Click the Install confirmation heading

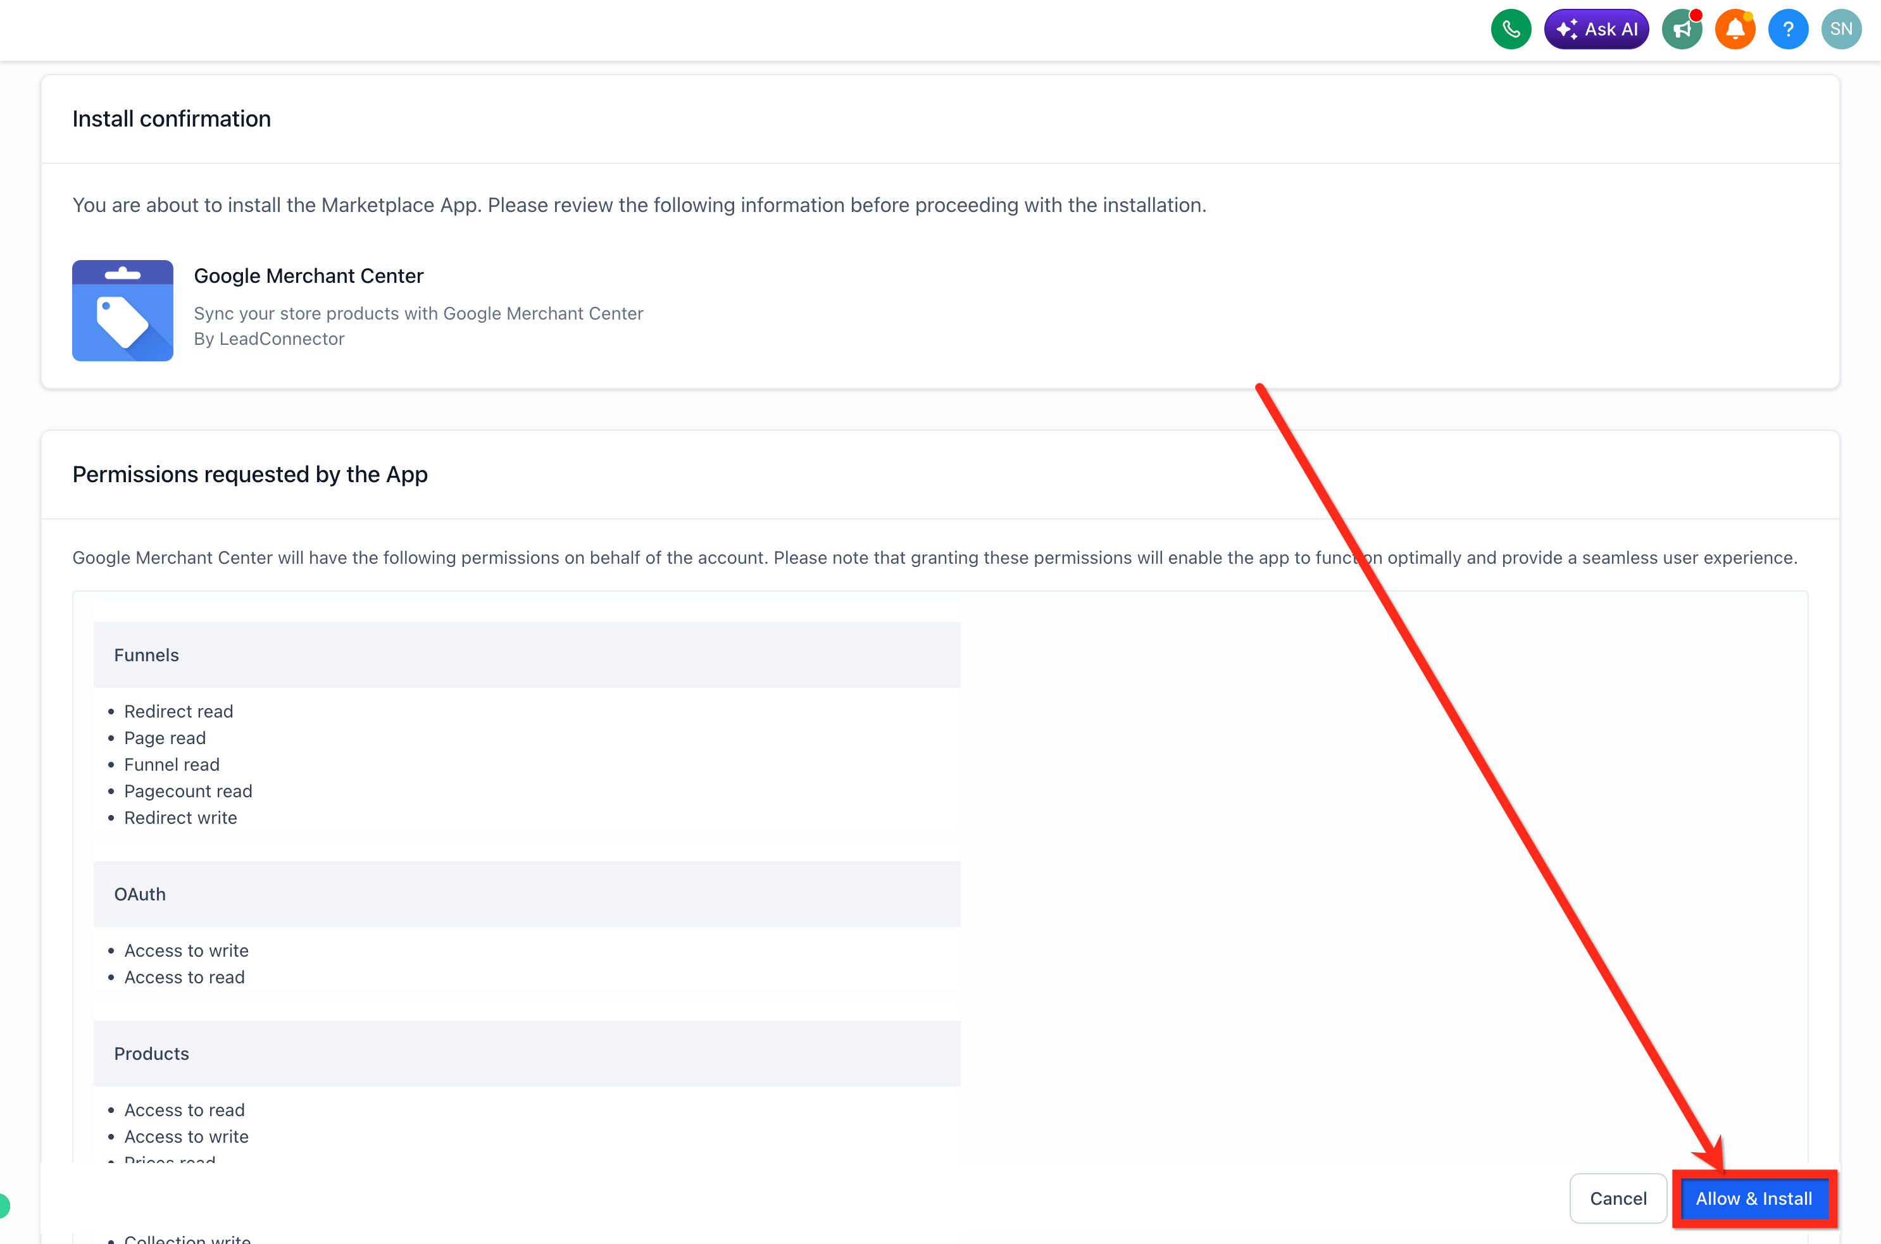(x=172, y=119)
